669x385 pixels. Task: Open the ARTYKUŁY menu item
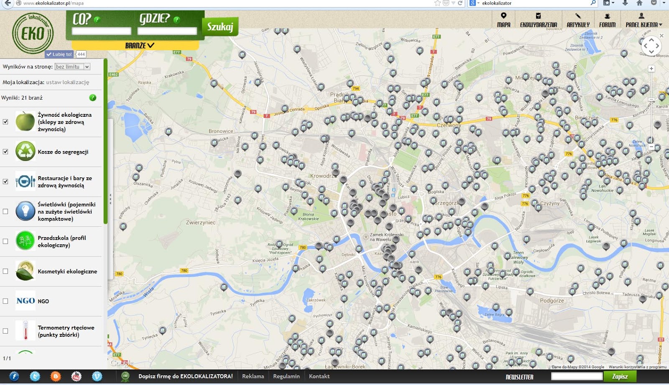578,20
